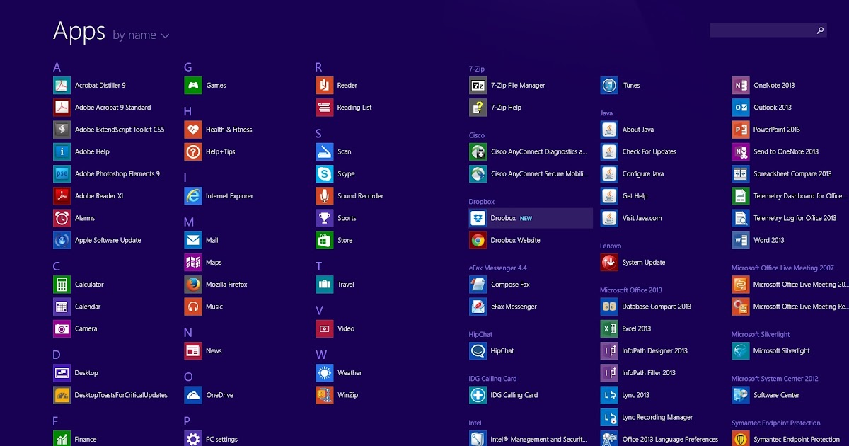Select 'Visit Java.com' entry
The height and width of the screenshot is (446, 849).
tap(631, 218)
